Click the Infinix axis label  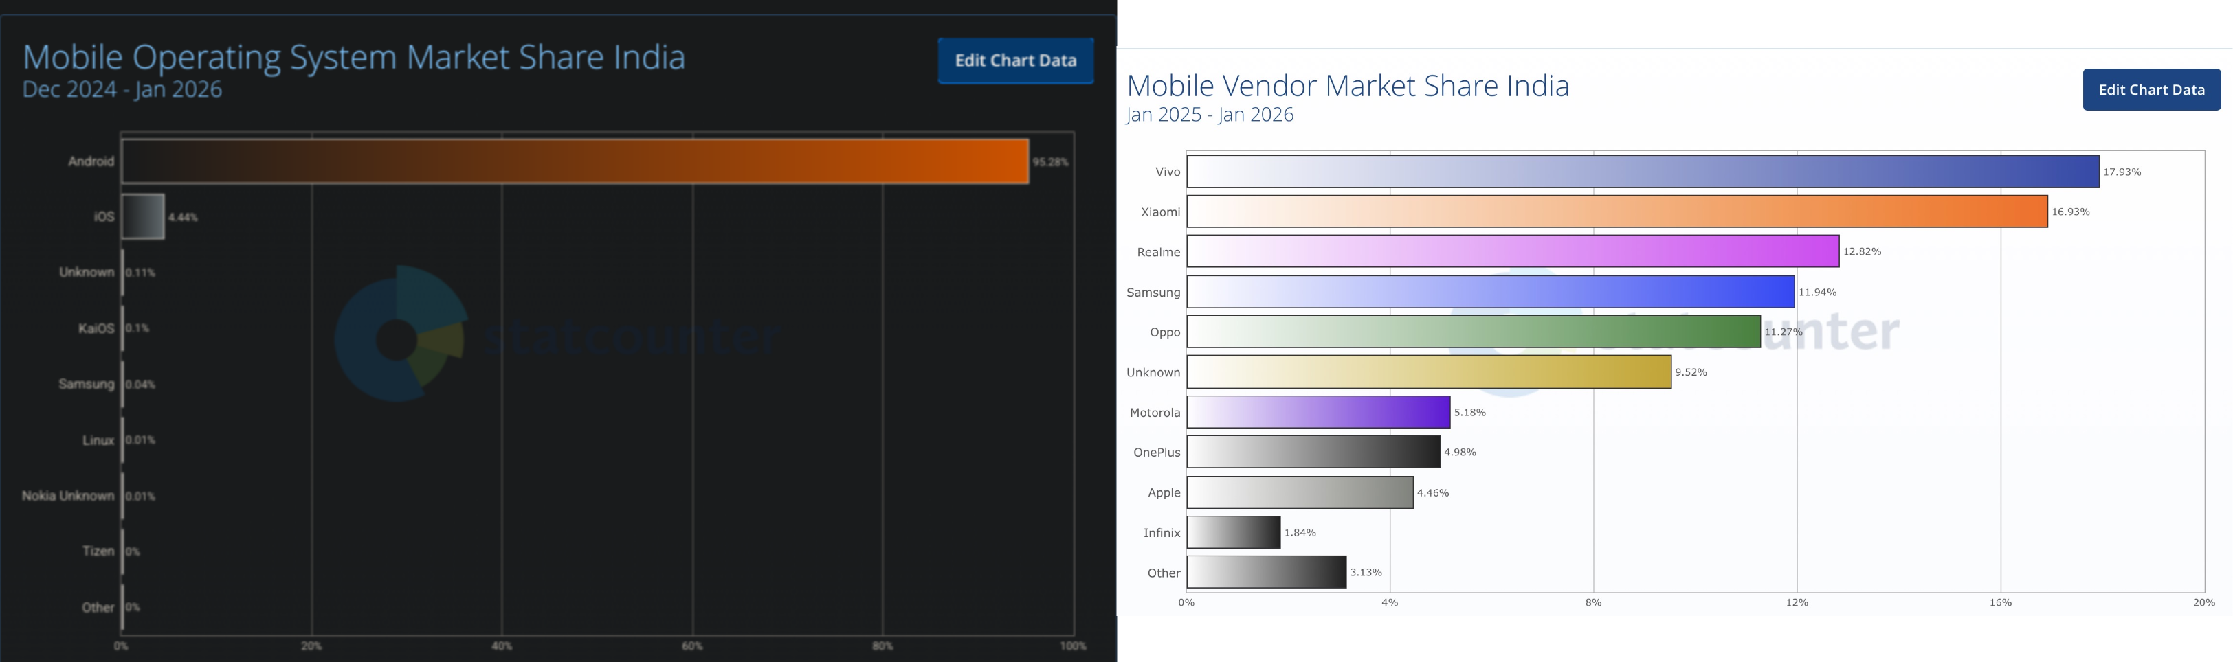(1162, 533)
